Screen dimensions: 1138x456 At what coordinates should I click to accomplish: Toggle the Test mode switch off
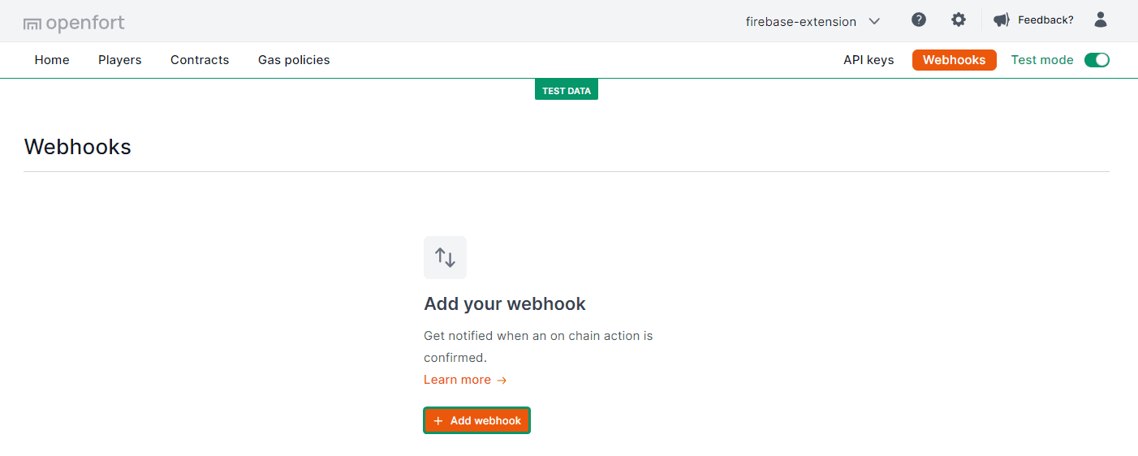tap(1097, 60)
